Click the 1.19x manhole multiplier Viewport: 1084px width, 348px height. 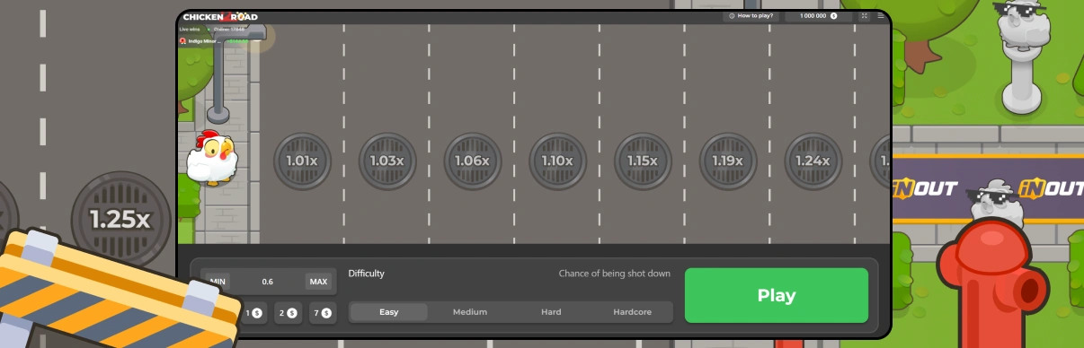click(x=728, y=161)
